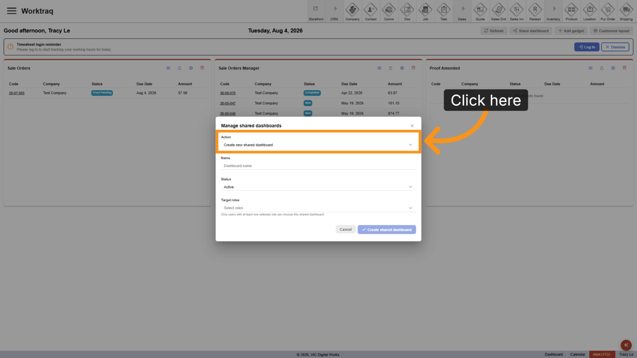Focus the Dashboard name field
This screenshot has width=637, height=358.
coord(318,166)
